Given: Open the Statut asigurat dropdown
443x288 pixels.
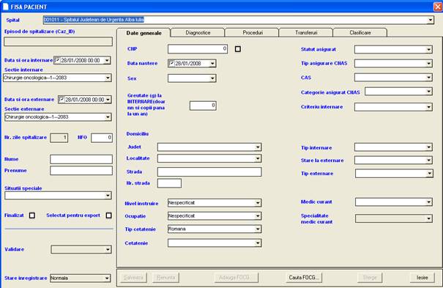Looking at the screenshot, I should coord(429,49).
